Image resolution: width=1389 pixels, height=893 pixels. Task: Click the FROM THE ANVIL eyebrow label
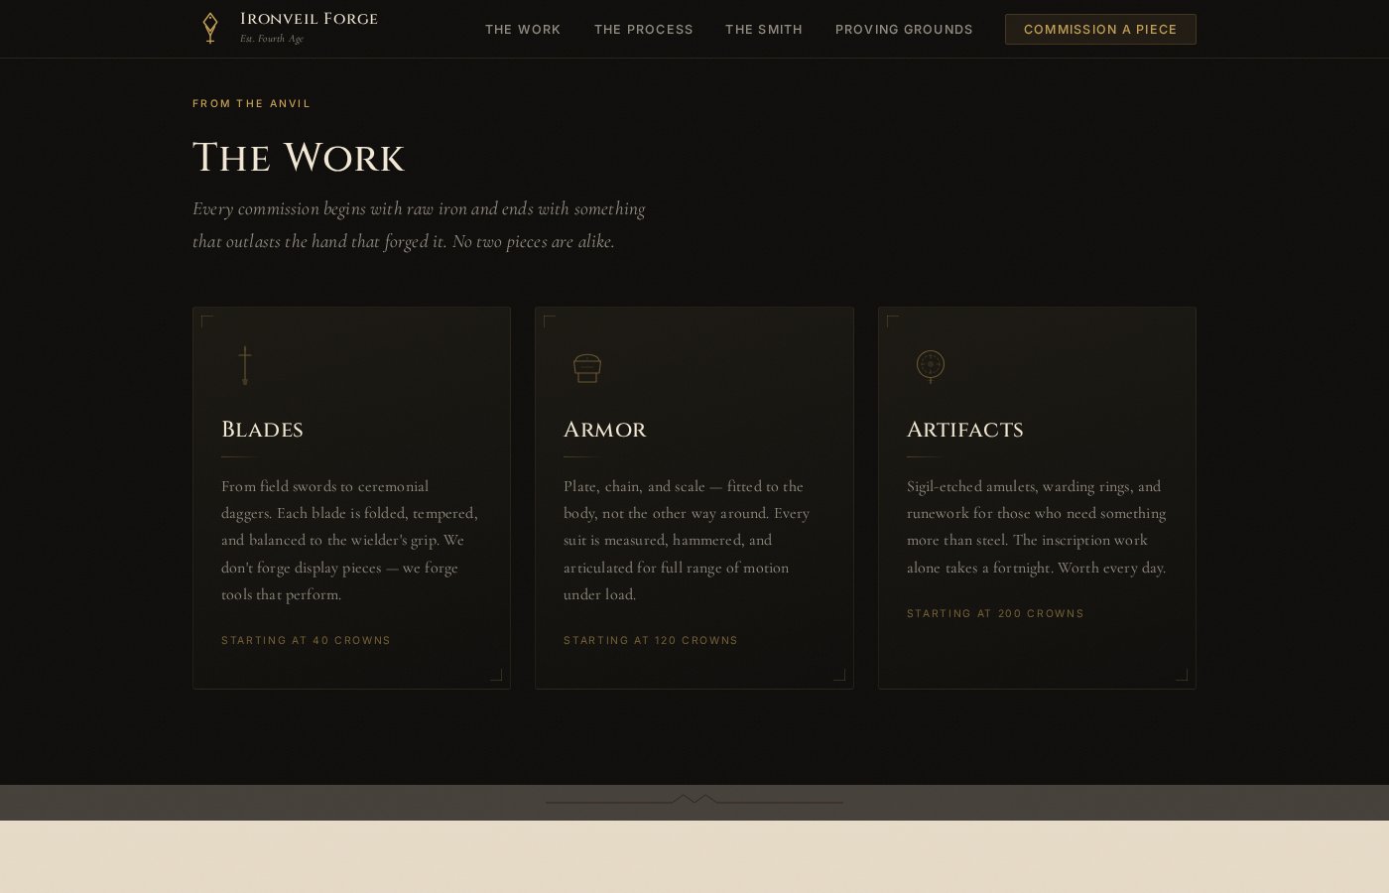tap(252, 103)
